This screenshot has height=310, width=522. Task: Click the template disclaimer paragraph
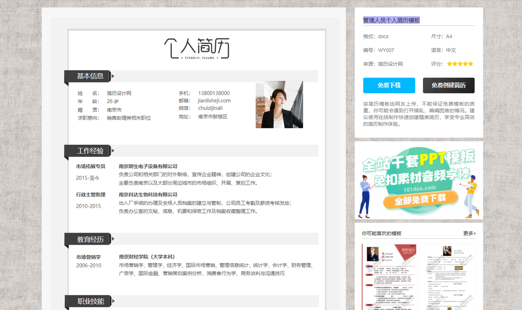(419, 114)
